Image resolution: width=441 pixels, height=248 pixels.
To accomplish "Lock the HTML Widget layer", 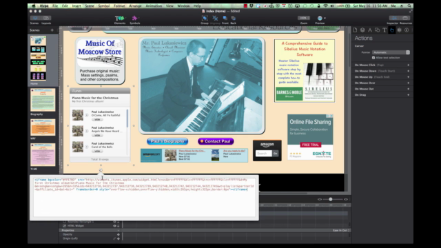I will [x=119, y=226].
